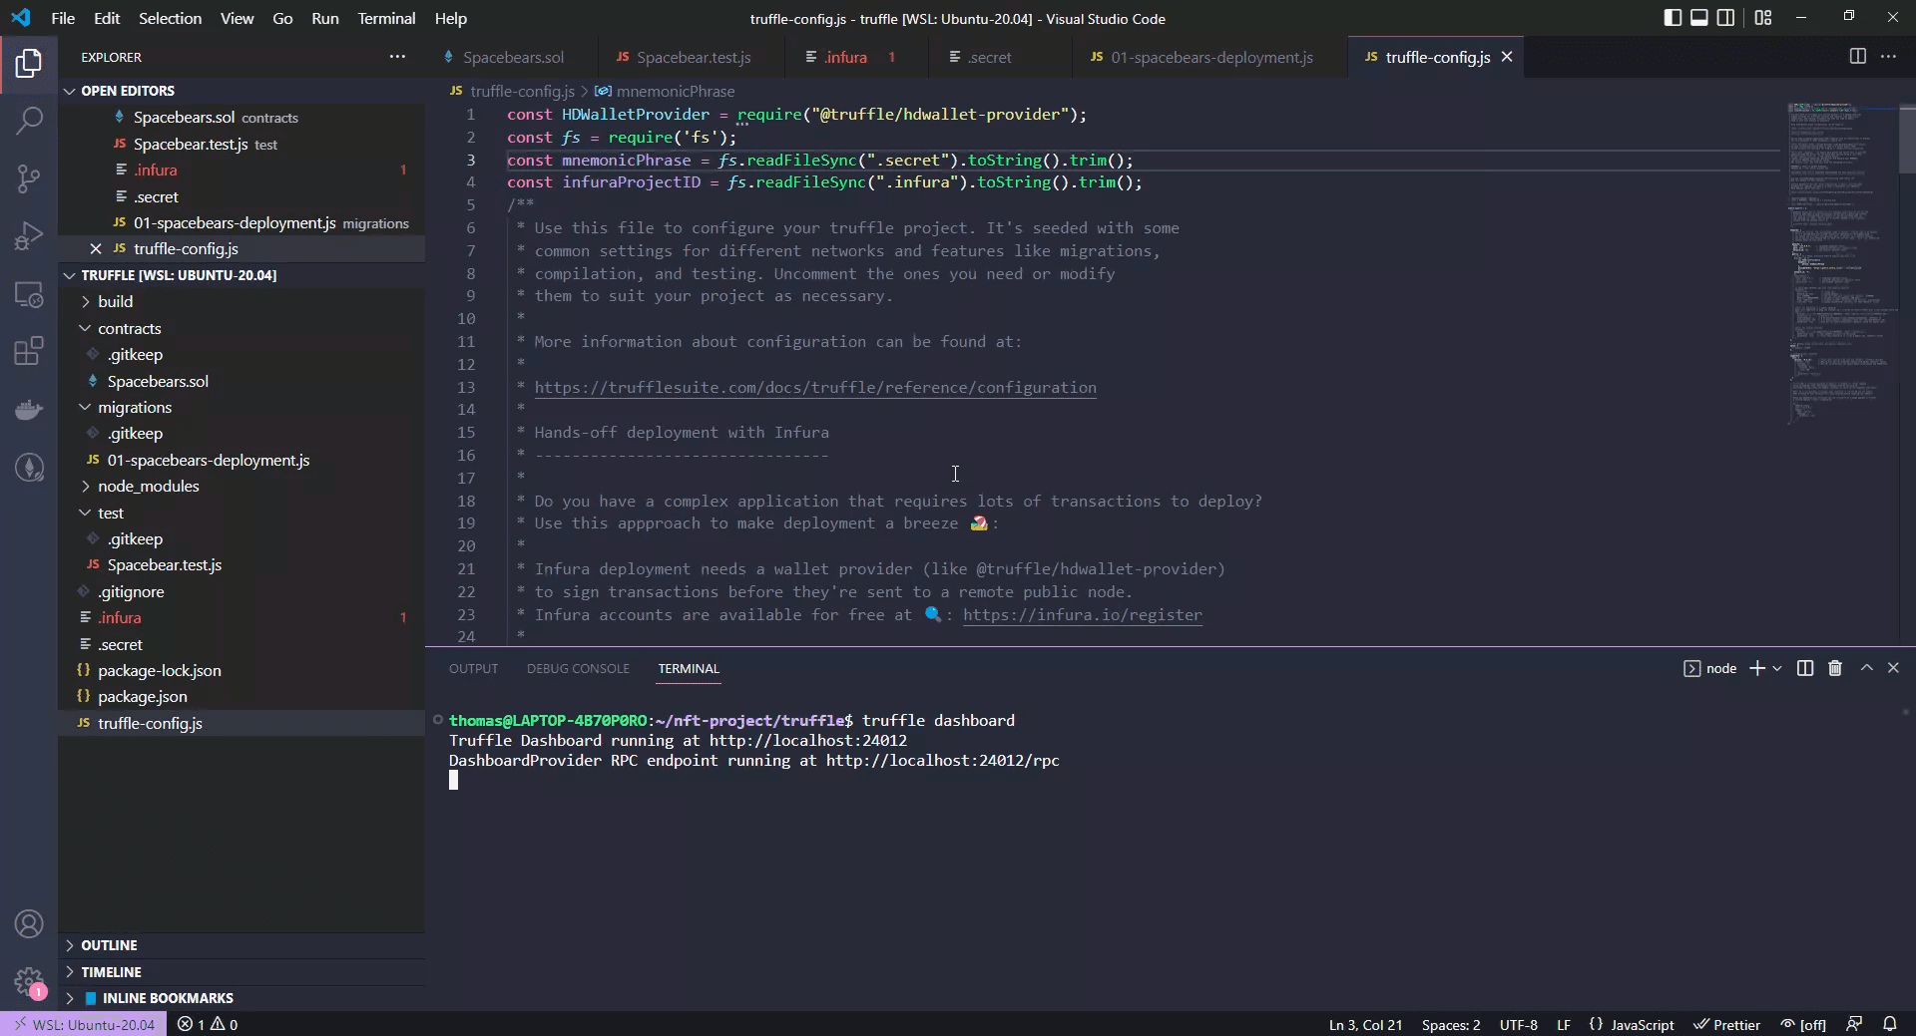Switch to 01-spacebears-deployment.js tab
Image resolution: width=1916 pixels, height=1036 pixels.
1210,57
